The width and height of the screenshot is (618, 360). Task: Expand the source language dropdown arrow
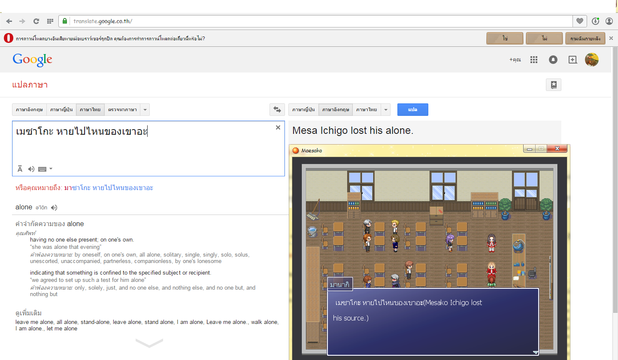145,110
